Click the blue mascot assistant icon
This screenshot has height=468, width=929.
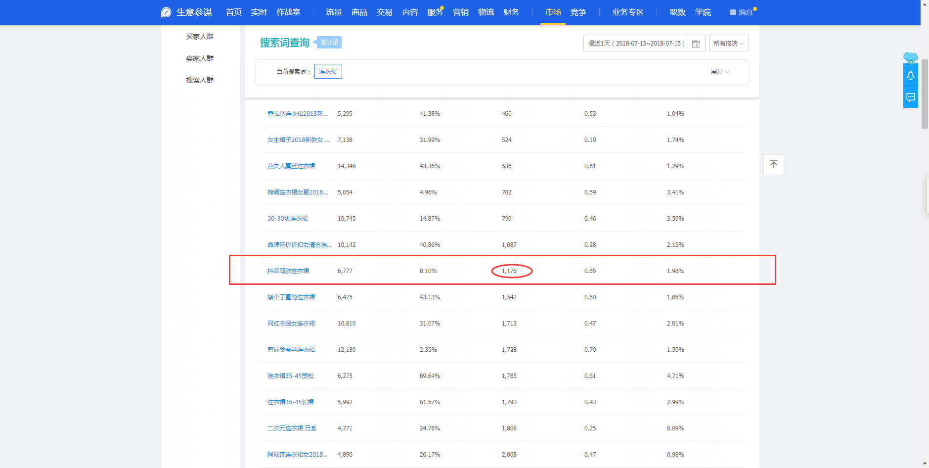910,58
